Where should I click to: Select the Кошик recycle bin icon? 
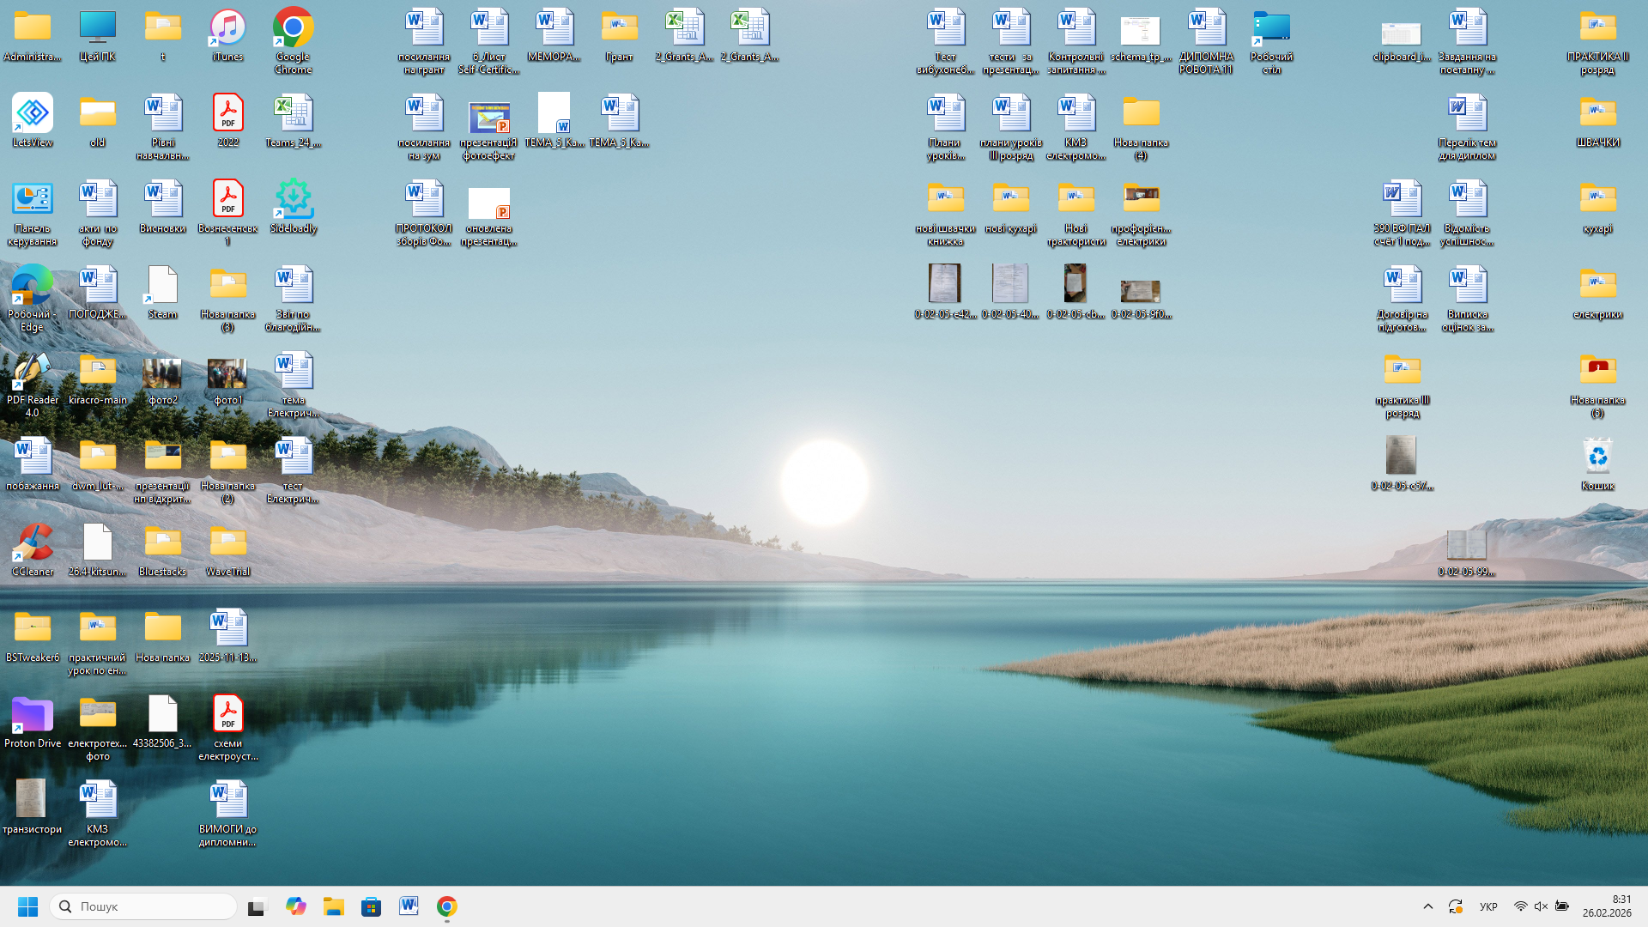[1597, 457]
